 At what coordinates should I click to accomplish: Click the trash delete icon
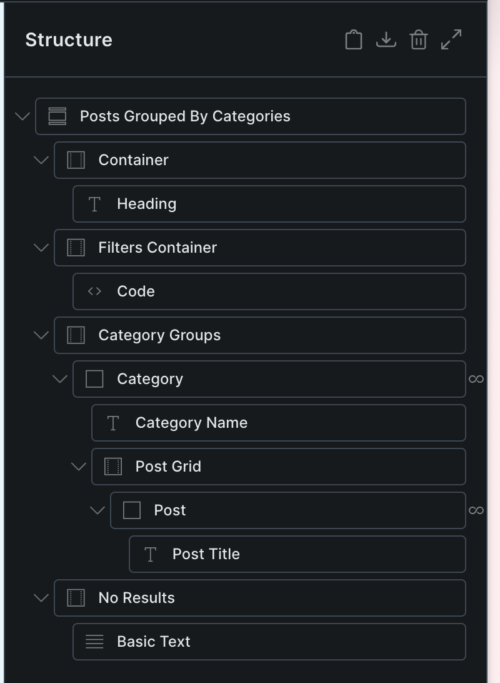tap(418, 39)
